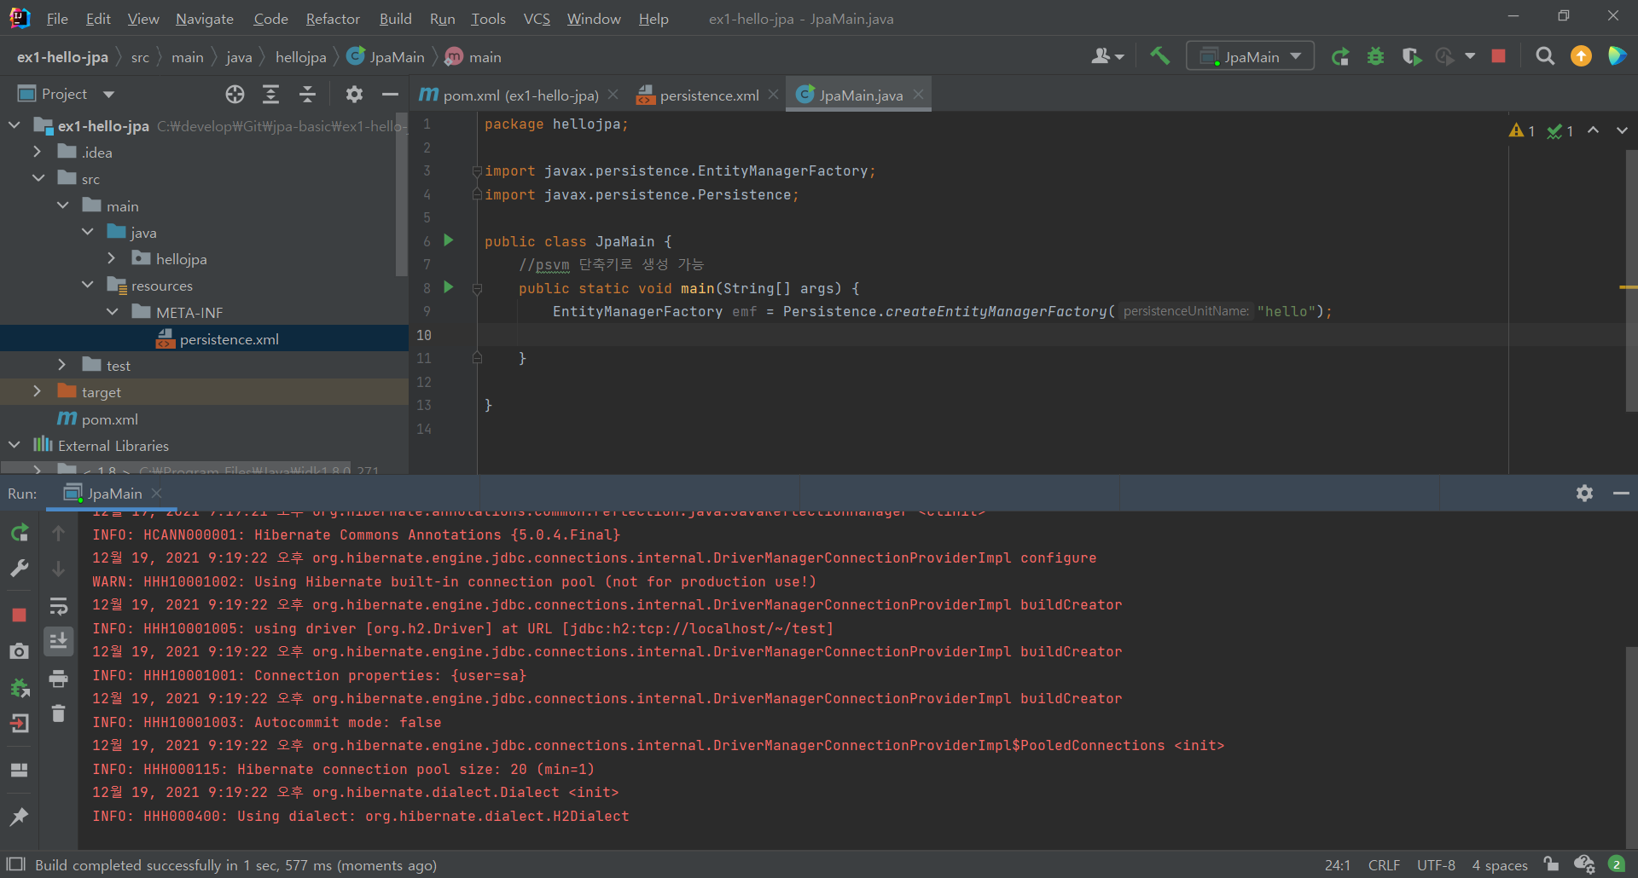Image resolution: width=1638 pixels, height=878 pixels.
Task: Toggle soft-wrap in console
Action: [58, 606]
